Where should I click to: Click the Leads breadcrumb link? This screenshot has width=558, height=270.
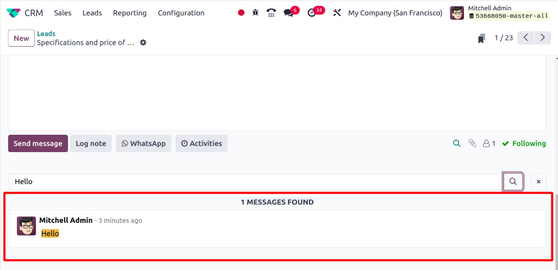tap(46, 34)
